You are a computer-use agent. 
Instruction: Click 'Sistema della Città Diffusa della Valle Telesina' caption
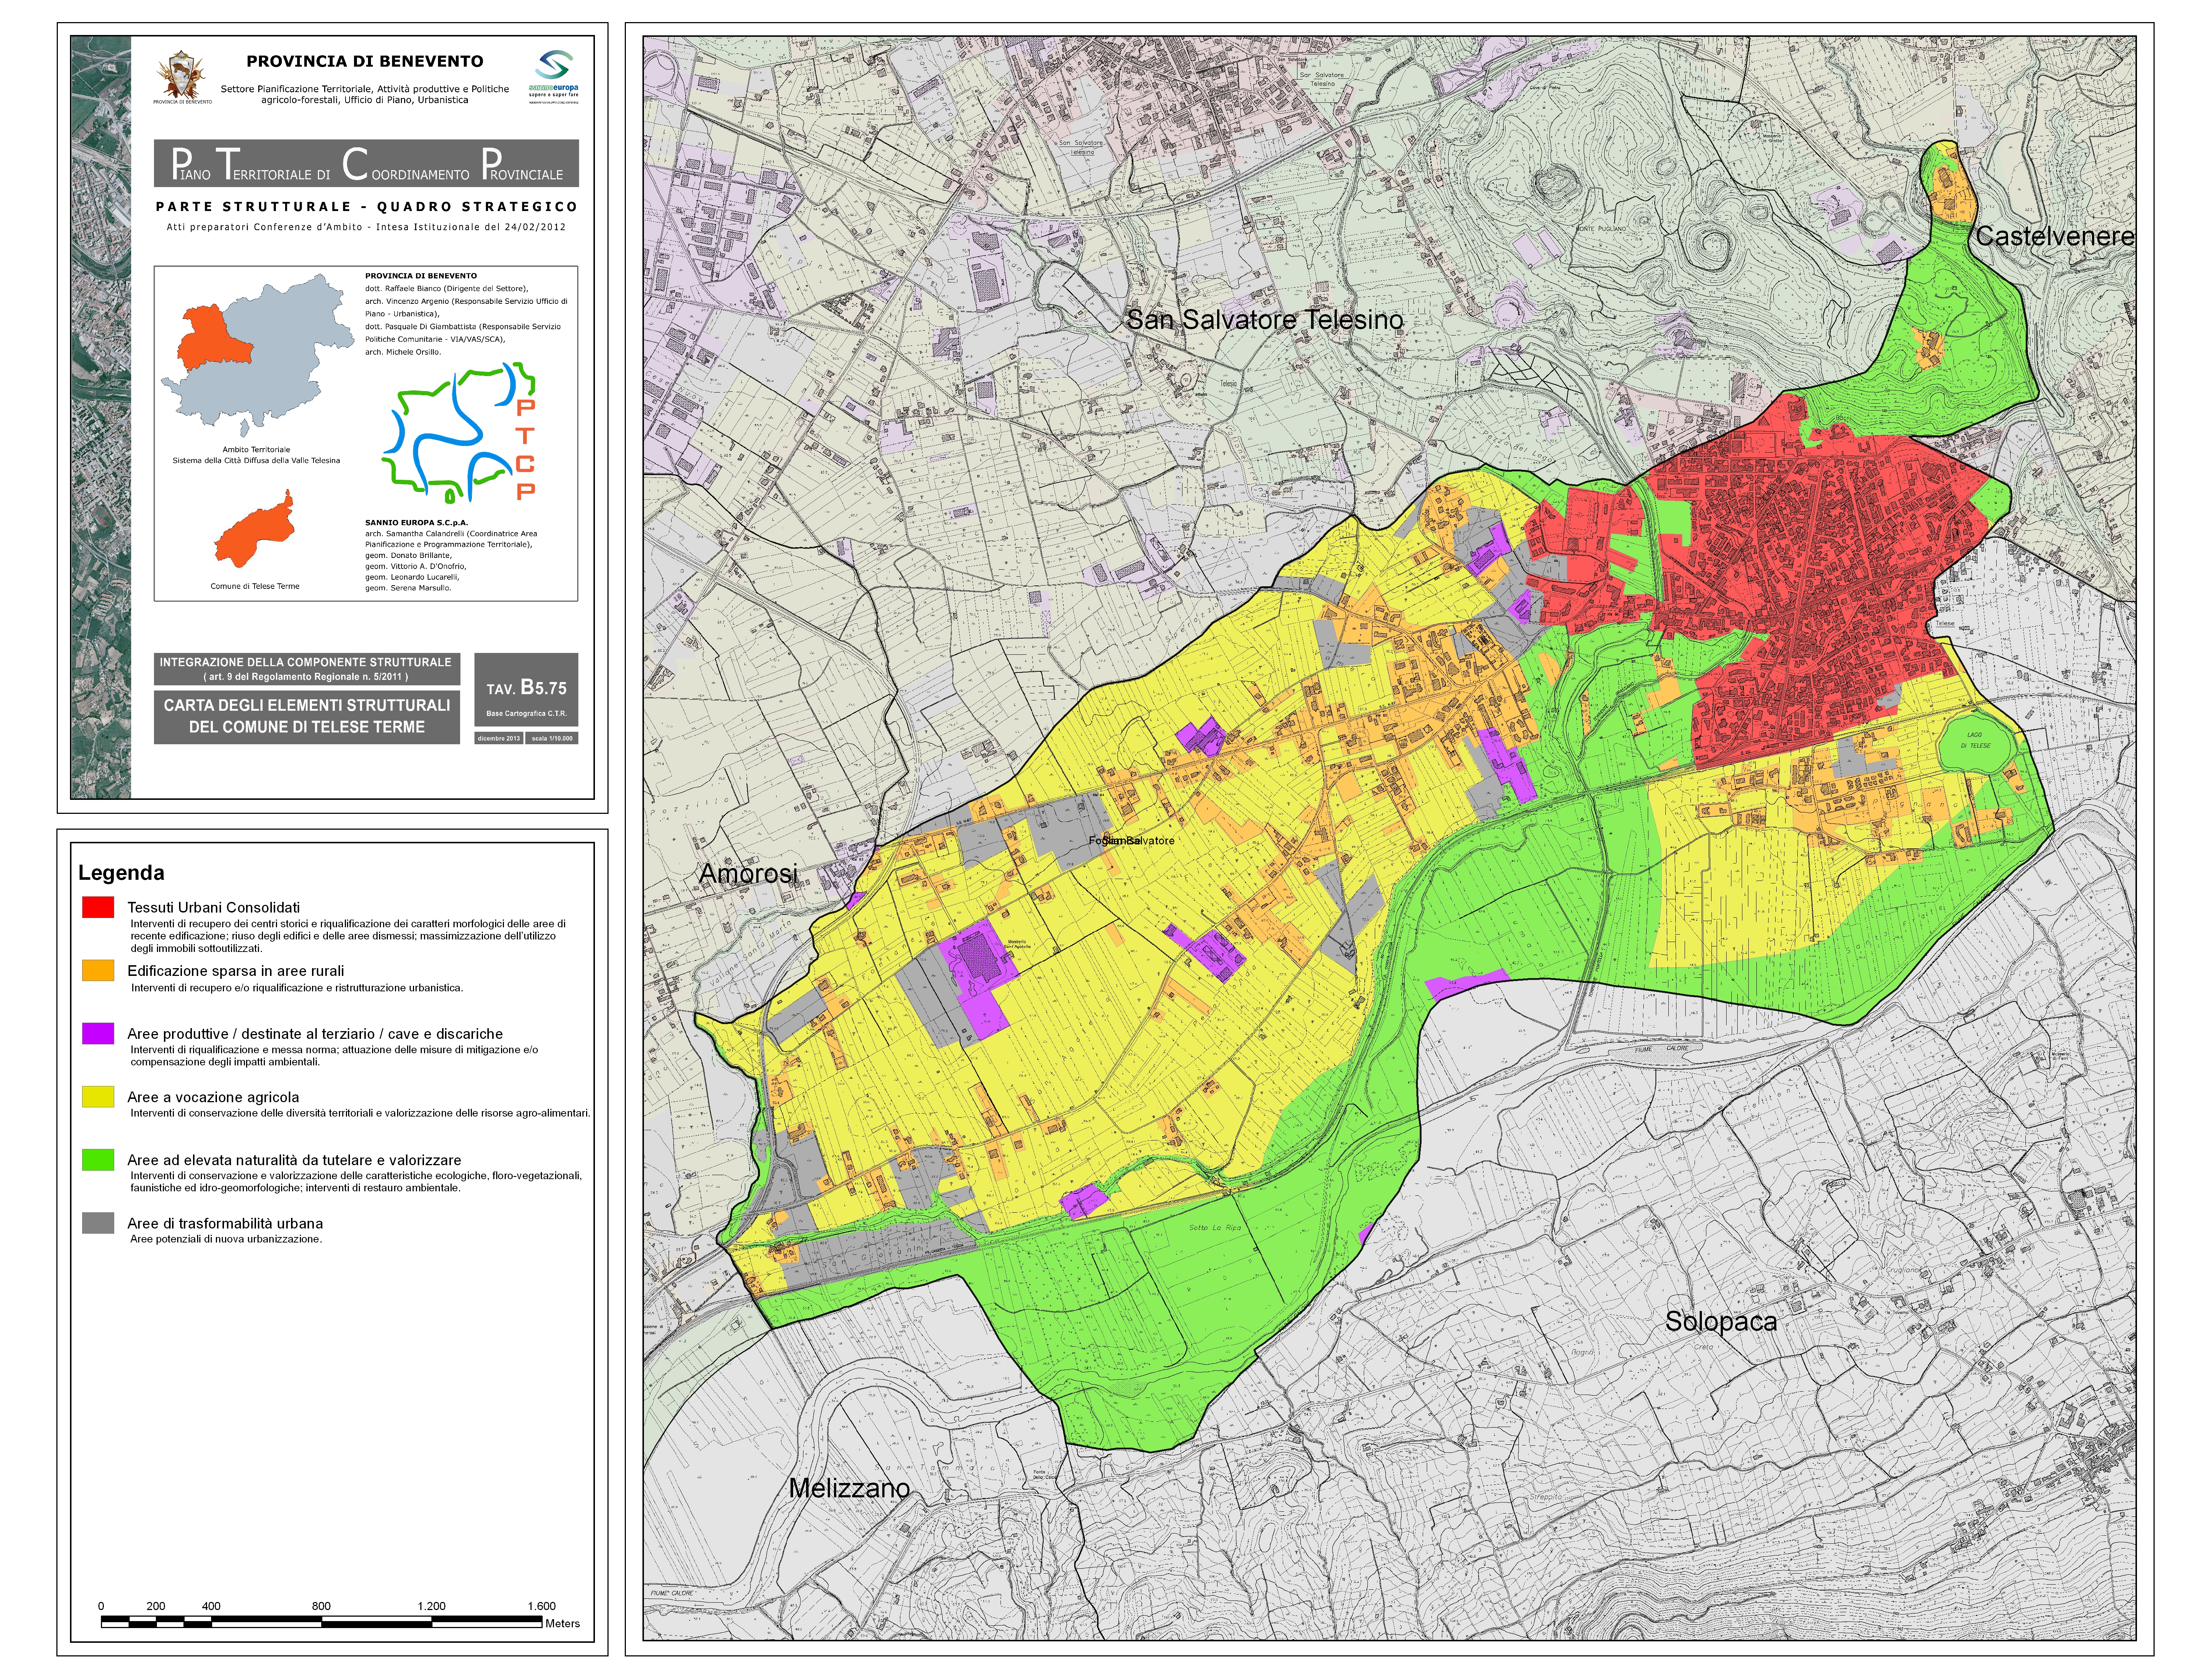(x=256, y=461)
